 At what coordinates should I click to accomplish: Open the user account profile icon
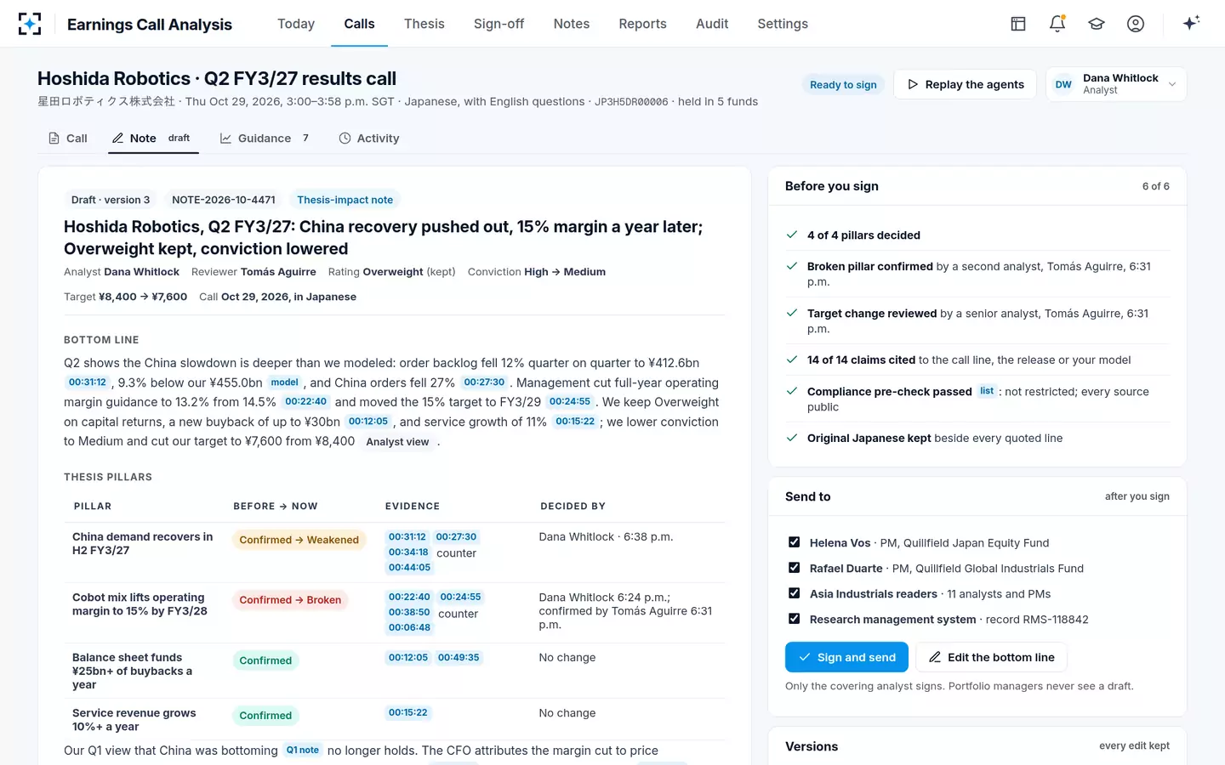pyautogui.click(x=1136, y=24)
